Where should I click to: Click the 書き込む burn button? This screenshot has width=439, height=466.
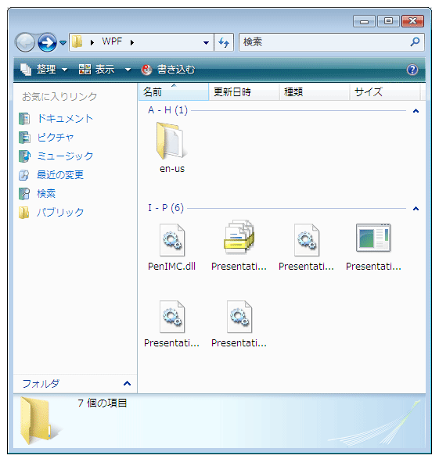pyautogui.click(x=168, y=70)
